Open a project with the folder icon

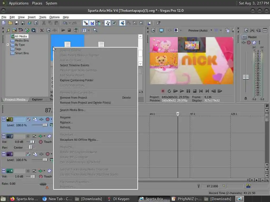pyautogui.click(x=10, y=23)
